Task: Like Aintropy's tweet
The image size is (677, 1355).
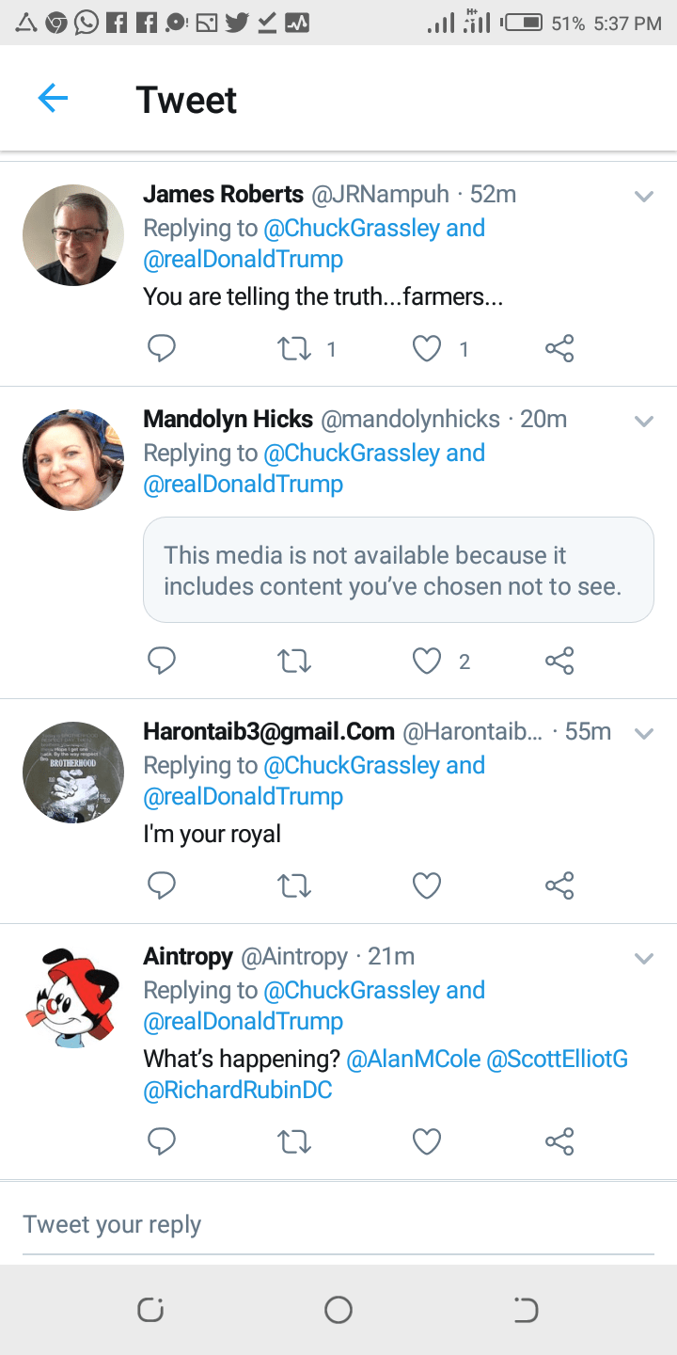Action: tap(427, 1141)
